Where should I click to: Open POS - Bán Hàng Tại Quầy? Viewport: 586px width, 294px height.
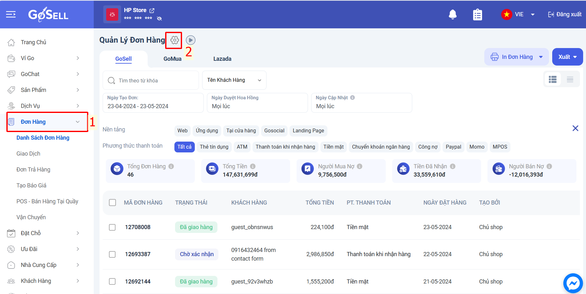[47, 201]
